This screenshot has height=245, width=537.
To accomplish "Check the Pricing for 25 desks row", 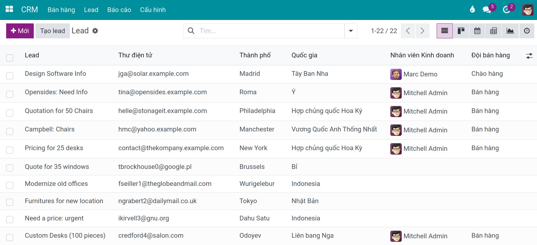I will click(10, 150).
